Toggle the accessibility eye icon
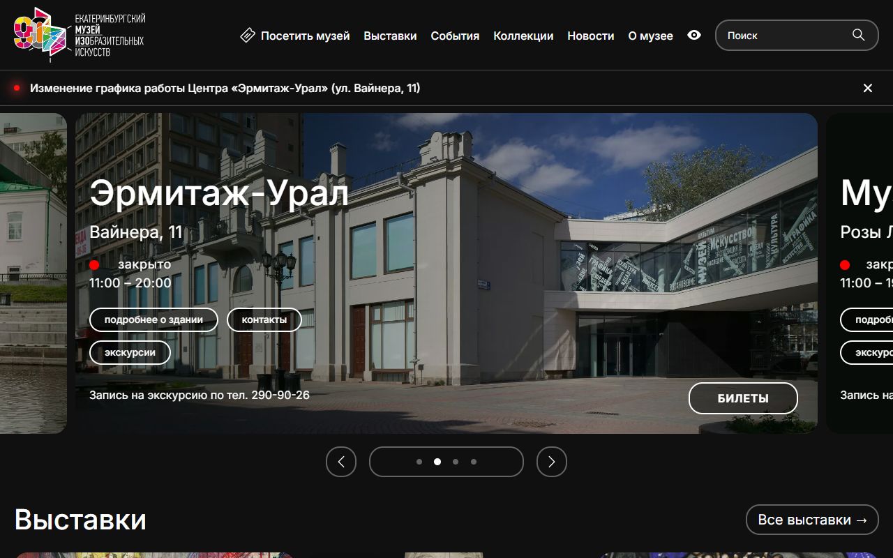 [694, 35]
